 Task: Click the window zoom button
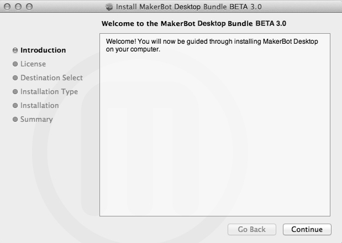click(29, 7)
